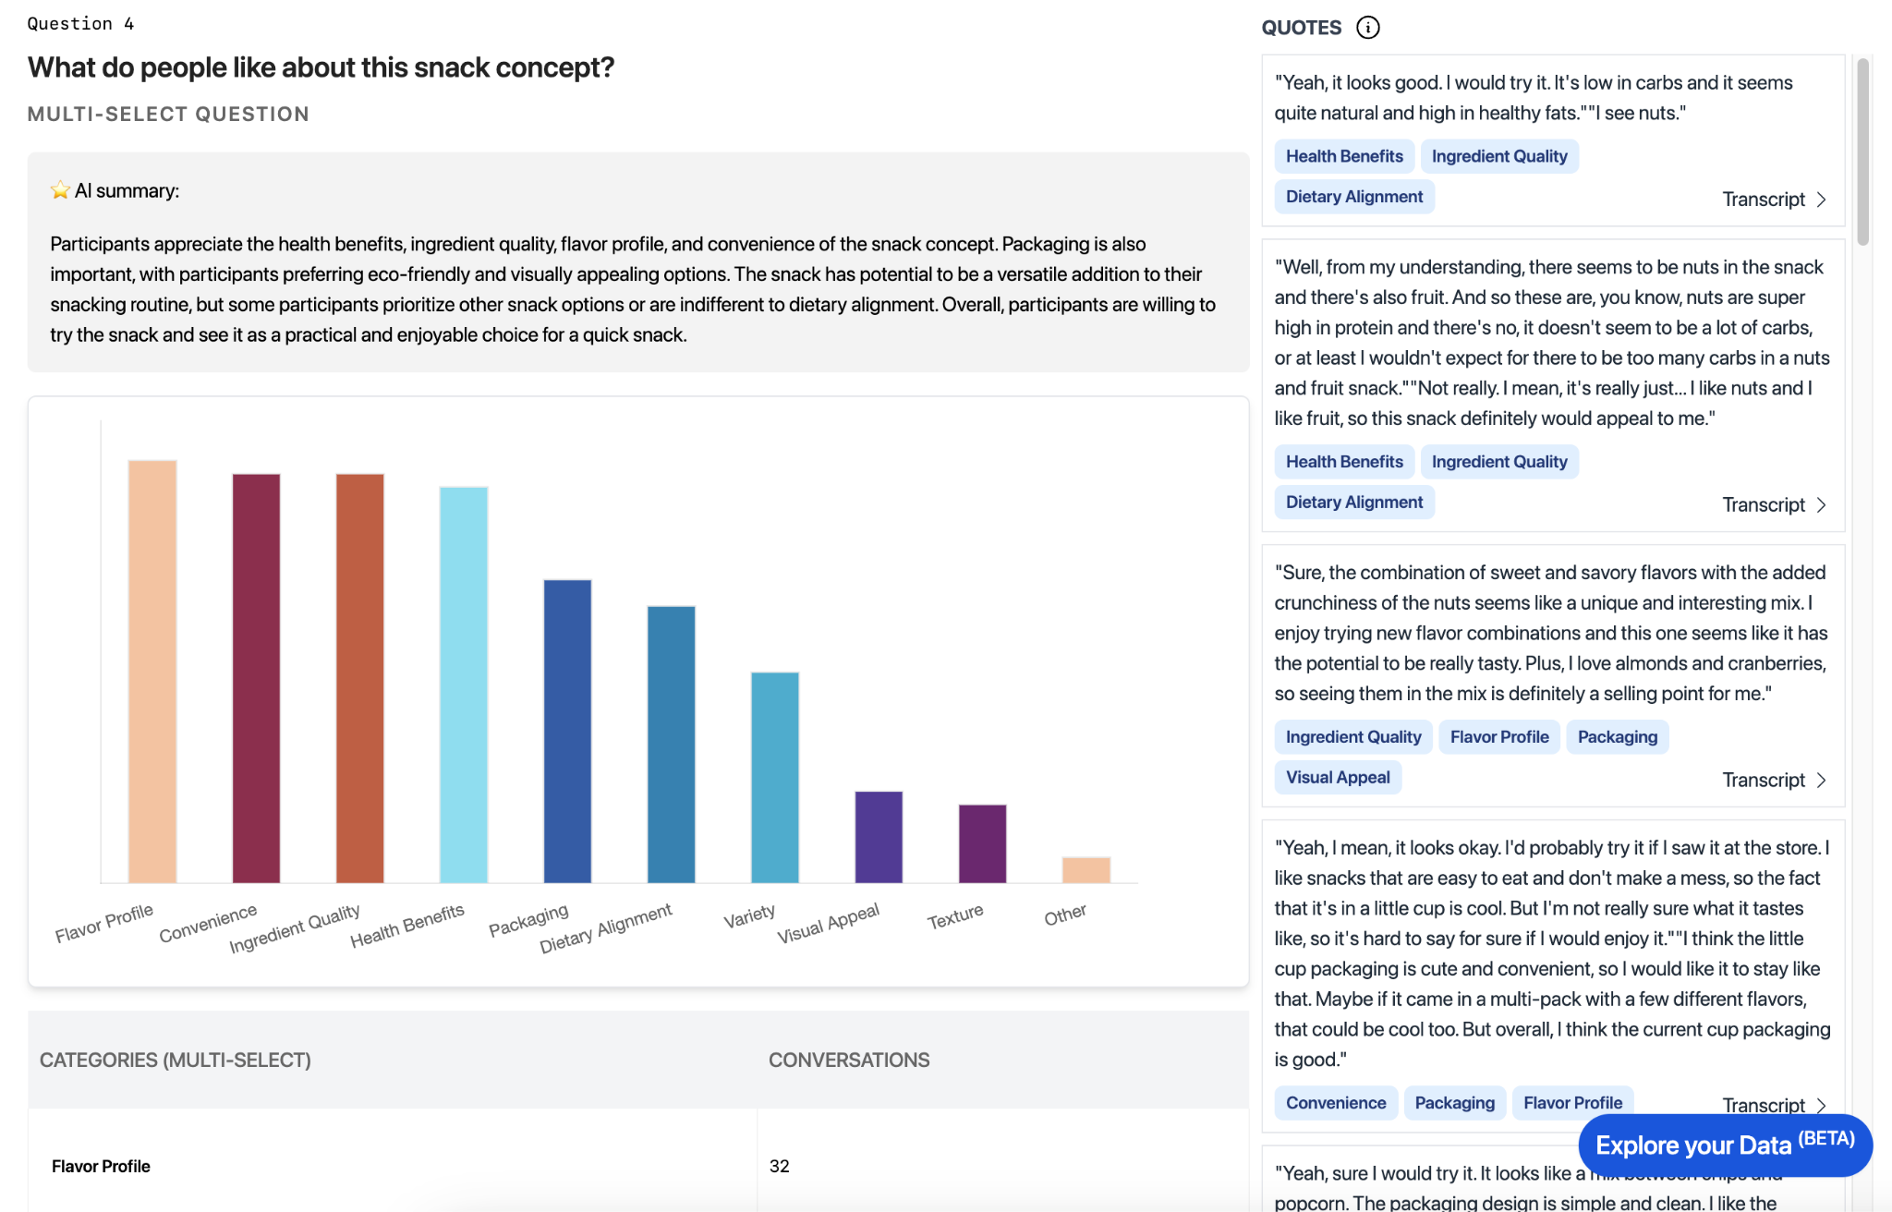Image resolution: width=1892 pixels, height=1212 pixels.
Task: Click Health Benefits tag on first quote
Action: pyautogui.click(x=1344, y=156)
